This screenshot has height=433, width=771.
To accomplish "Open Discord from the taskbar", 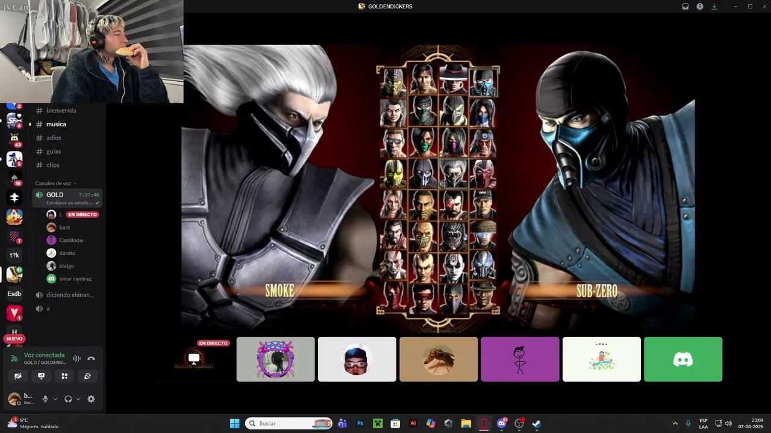I will [x=502, y=423].
